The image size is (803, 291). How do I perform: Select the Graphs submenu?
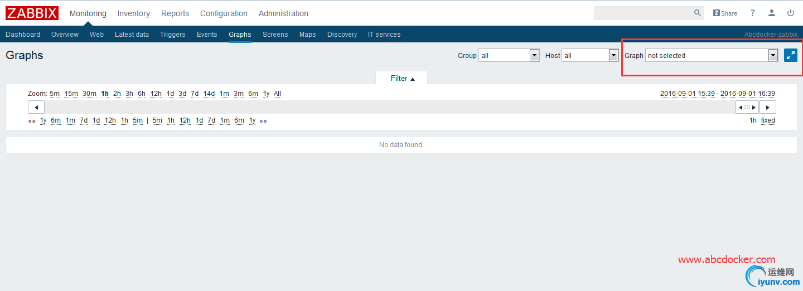240,35
